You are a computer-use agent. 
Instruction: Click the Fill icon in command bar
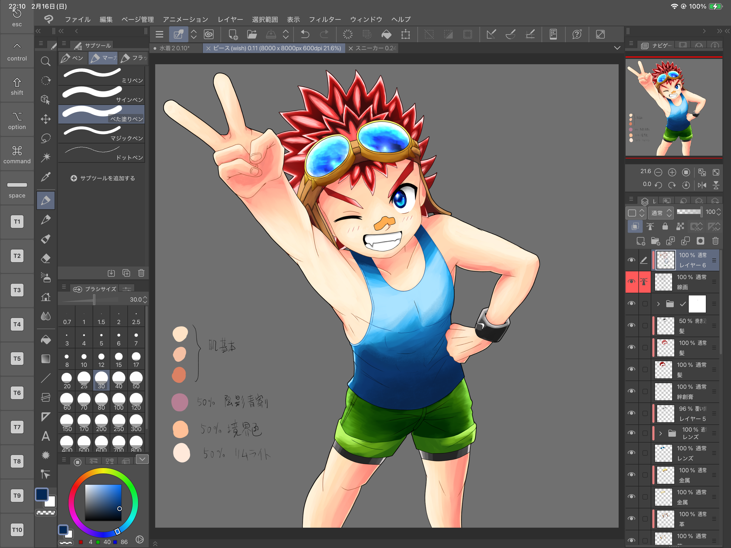pyautogui.click(x=386, y=34)
